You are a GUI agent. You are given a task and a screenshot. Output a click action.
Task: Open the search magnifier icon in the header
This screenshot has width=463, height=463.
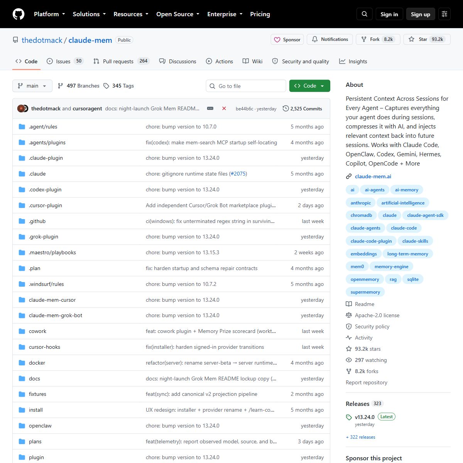tap(365, 14)
